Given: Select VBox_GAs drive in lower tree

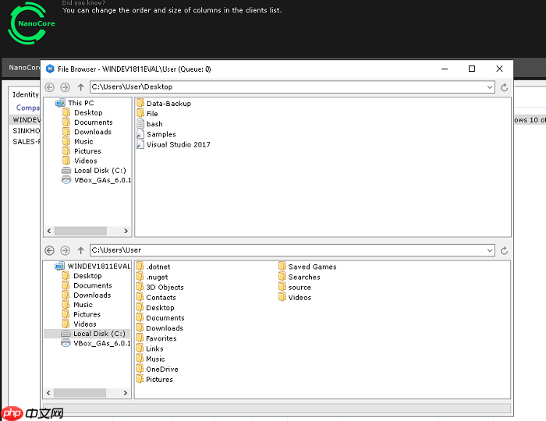Looking at the screenshot, I should [96, 343].
